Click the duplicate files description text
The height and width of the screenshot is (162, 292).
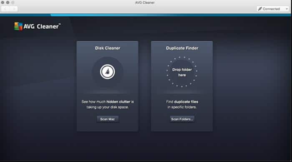coord(182,104)
